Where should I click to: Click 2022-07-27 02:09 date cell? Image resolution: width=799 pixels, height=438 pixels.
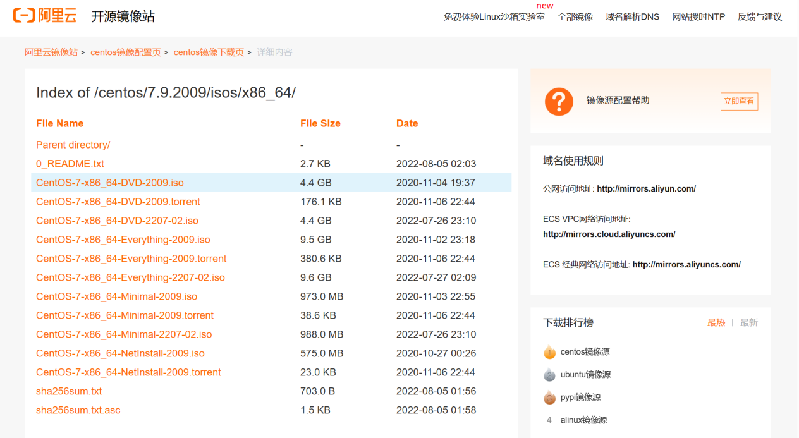coord(436,277)
